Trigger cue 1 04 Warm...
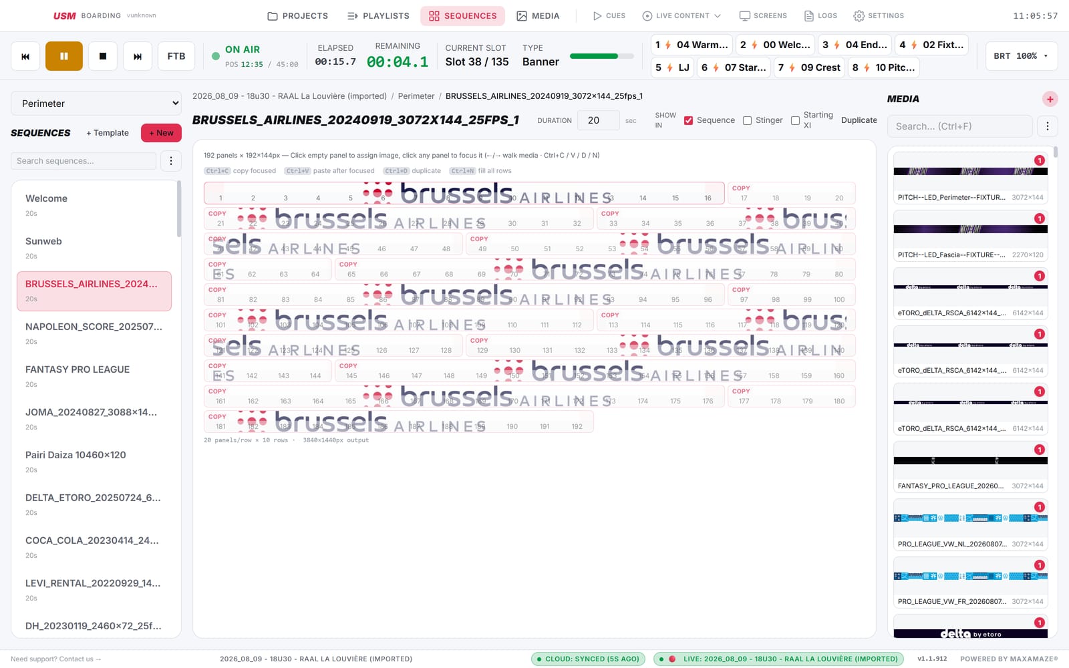Viewport: 1069px width, 668px height. coord(692,45)
